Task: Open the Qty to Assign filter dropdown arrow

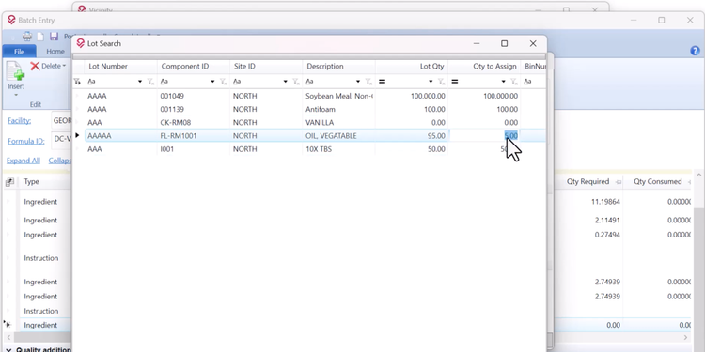Action: click(x=503, y=82)
